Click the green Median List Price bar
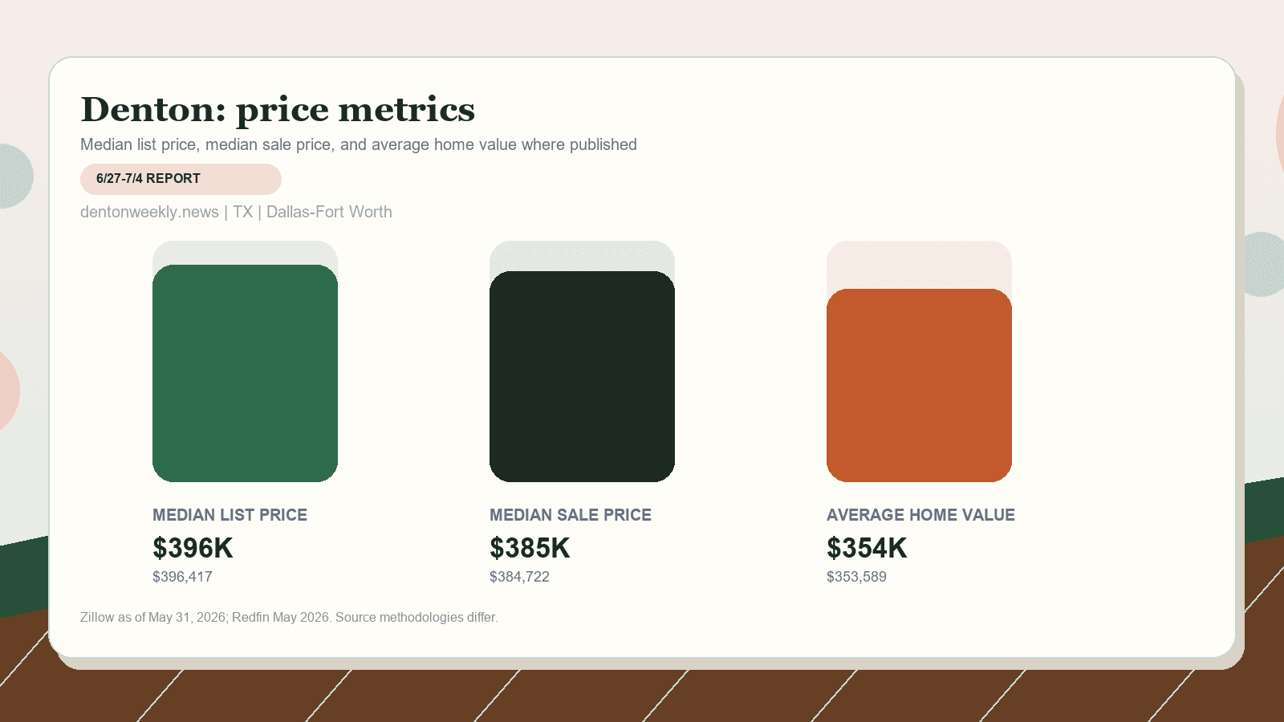Viewport: 1284px width, 722px height. coord(245,373)
